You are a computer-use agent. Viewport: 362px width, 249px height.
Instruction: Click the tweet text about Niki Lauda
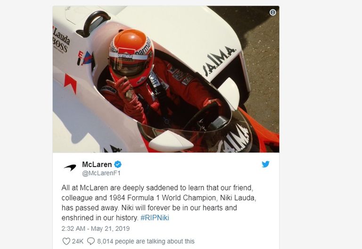pos(159,203)
